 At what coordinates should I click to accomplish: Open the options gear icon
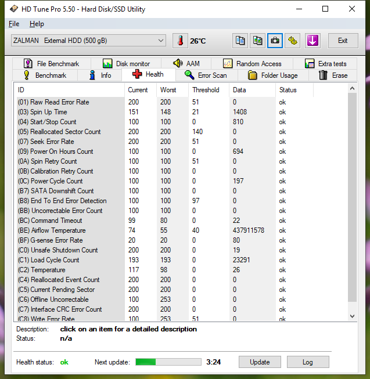point(293,41)
